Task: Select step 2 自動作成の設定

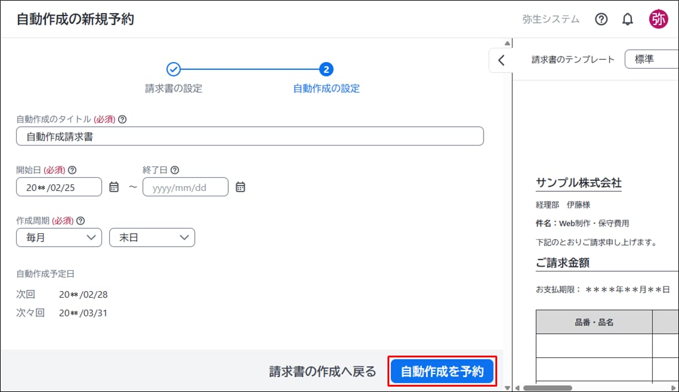Action: point(326,70)
